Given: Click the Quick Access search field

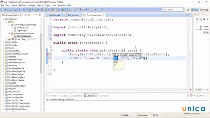Looking at the screenshot, I should coord(173,10).
